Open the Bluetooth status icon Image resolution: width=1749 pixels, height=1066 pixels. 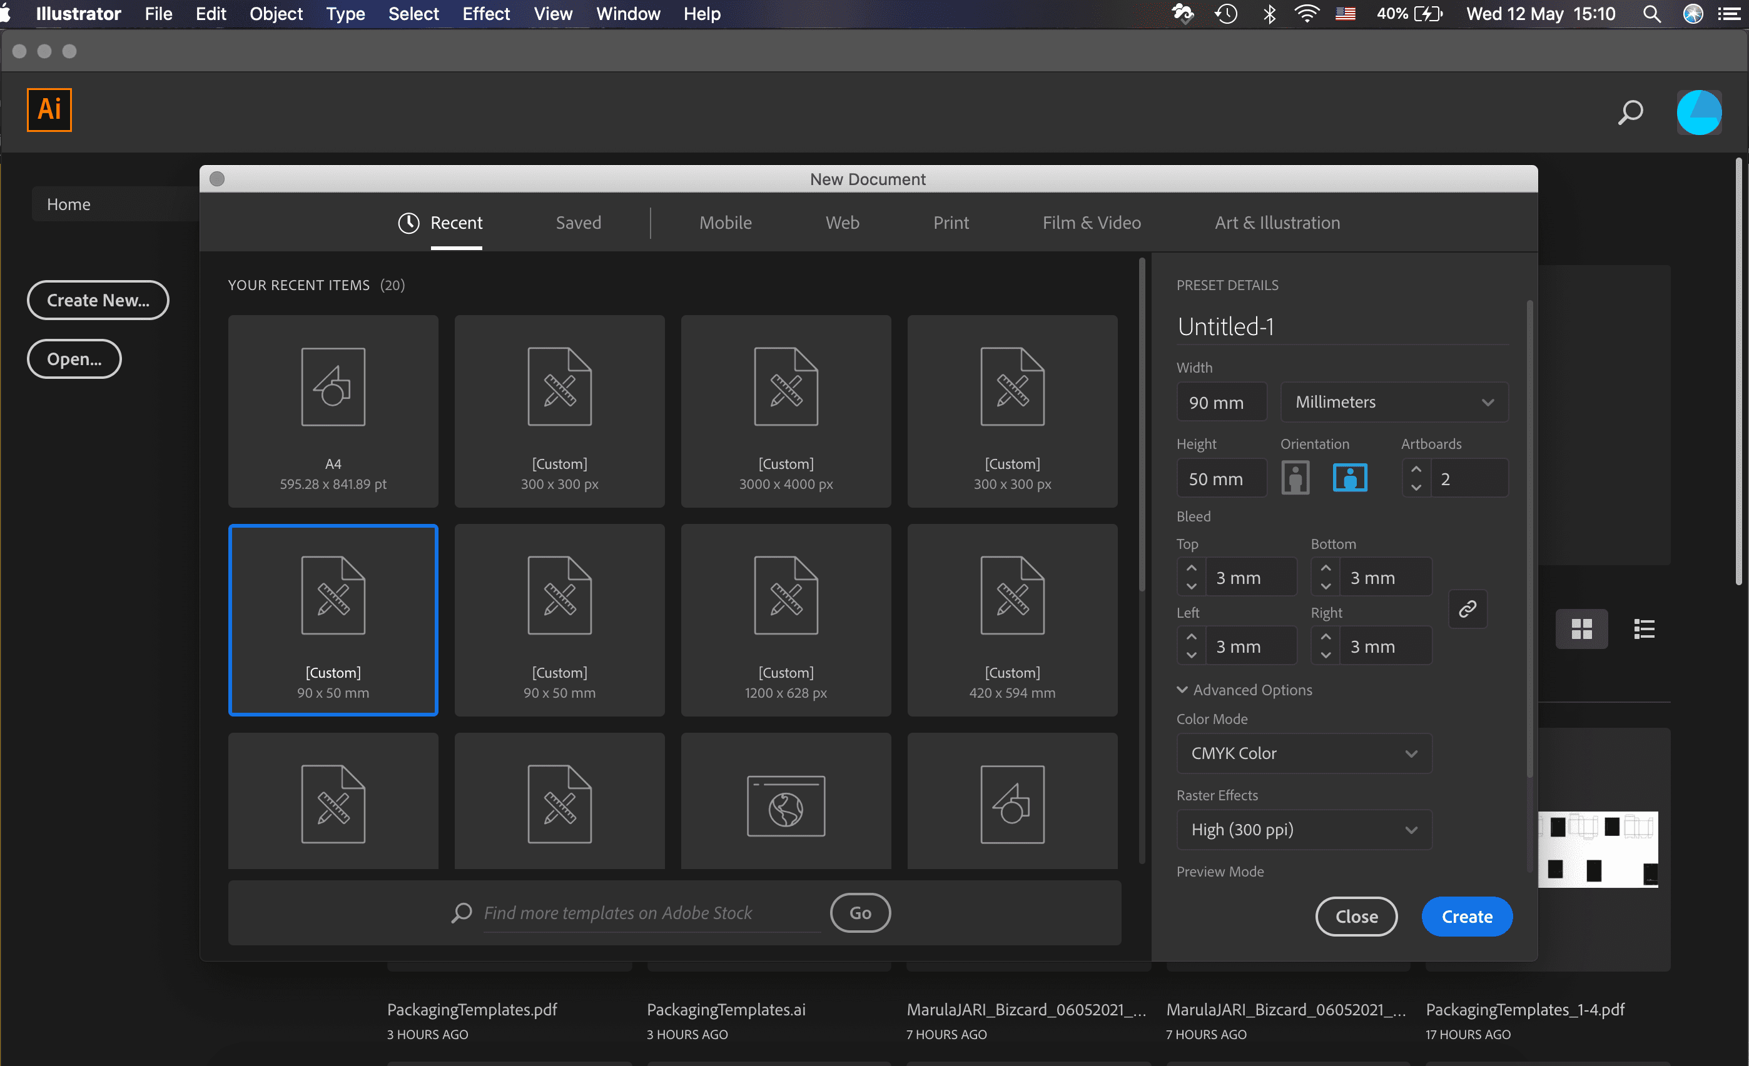coord(1269,14)
